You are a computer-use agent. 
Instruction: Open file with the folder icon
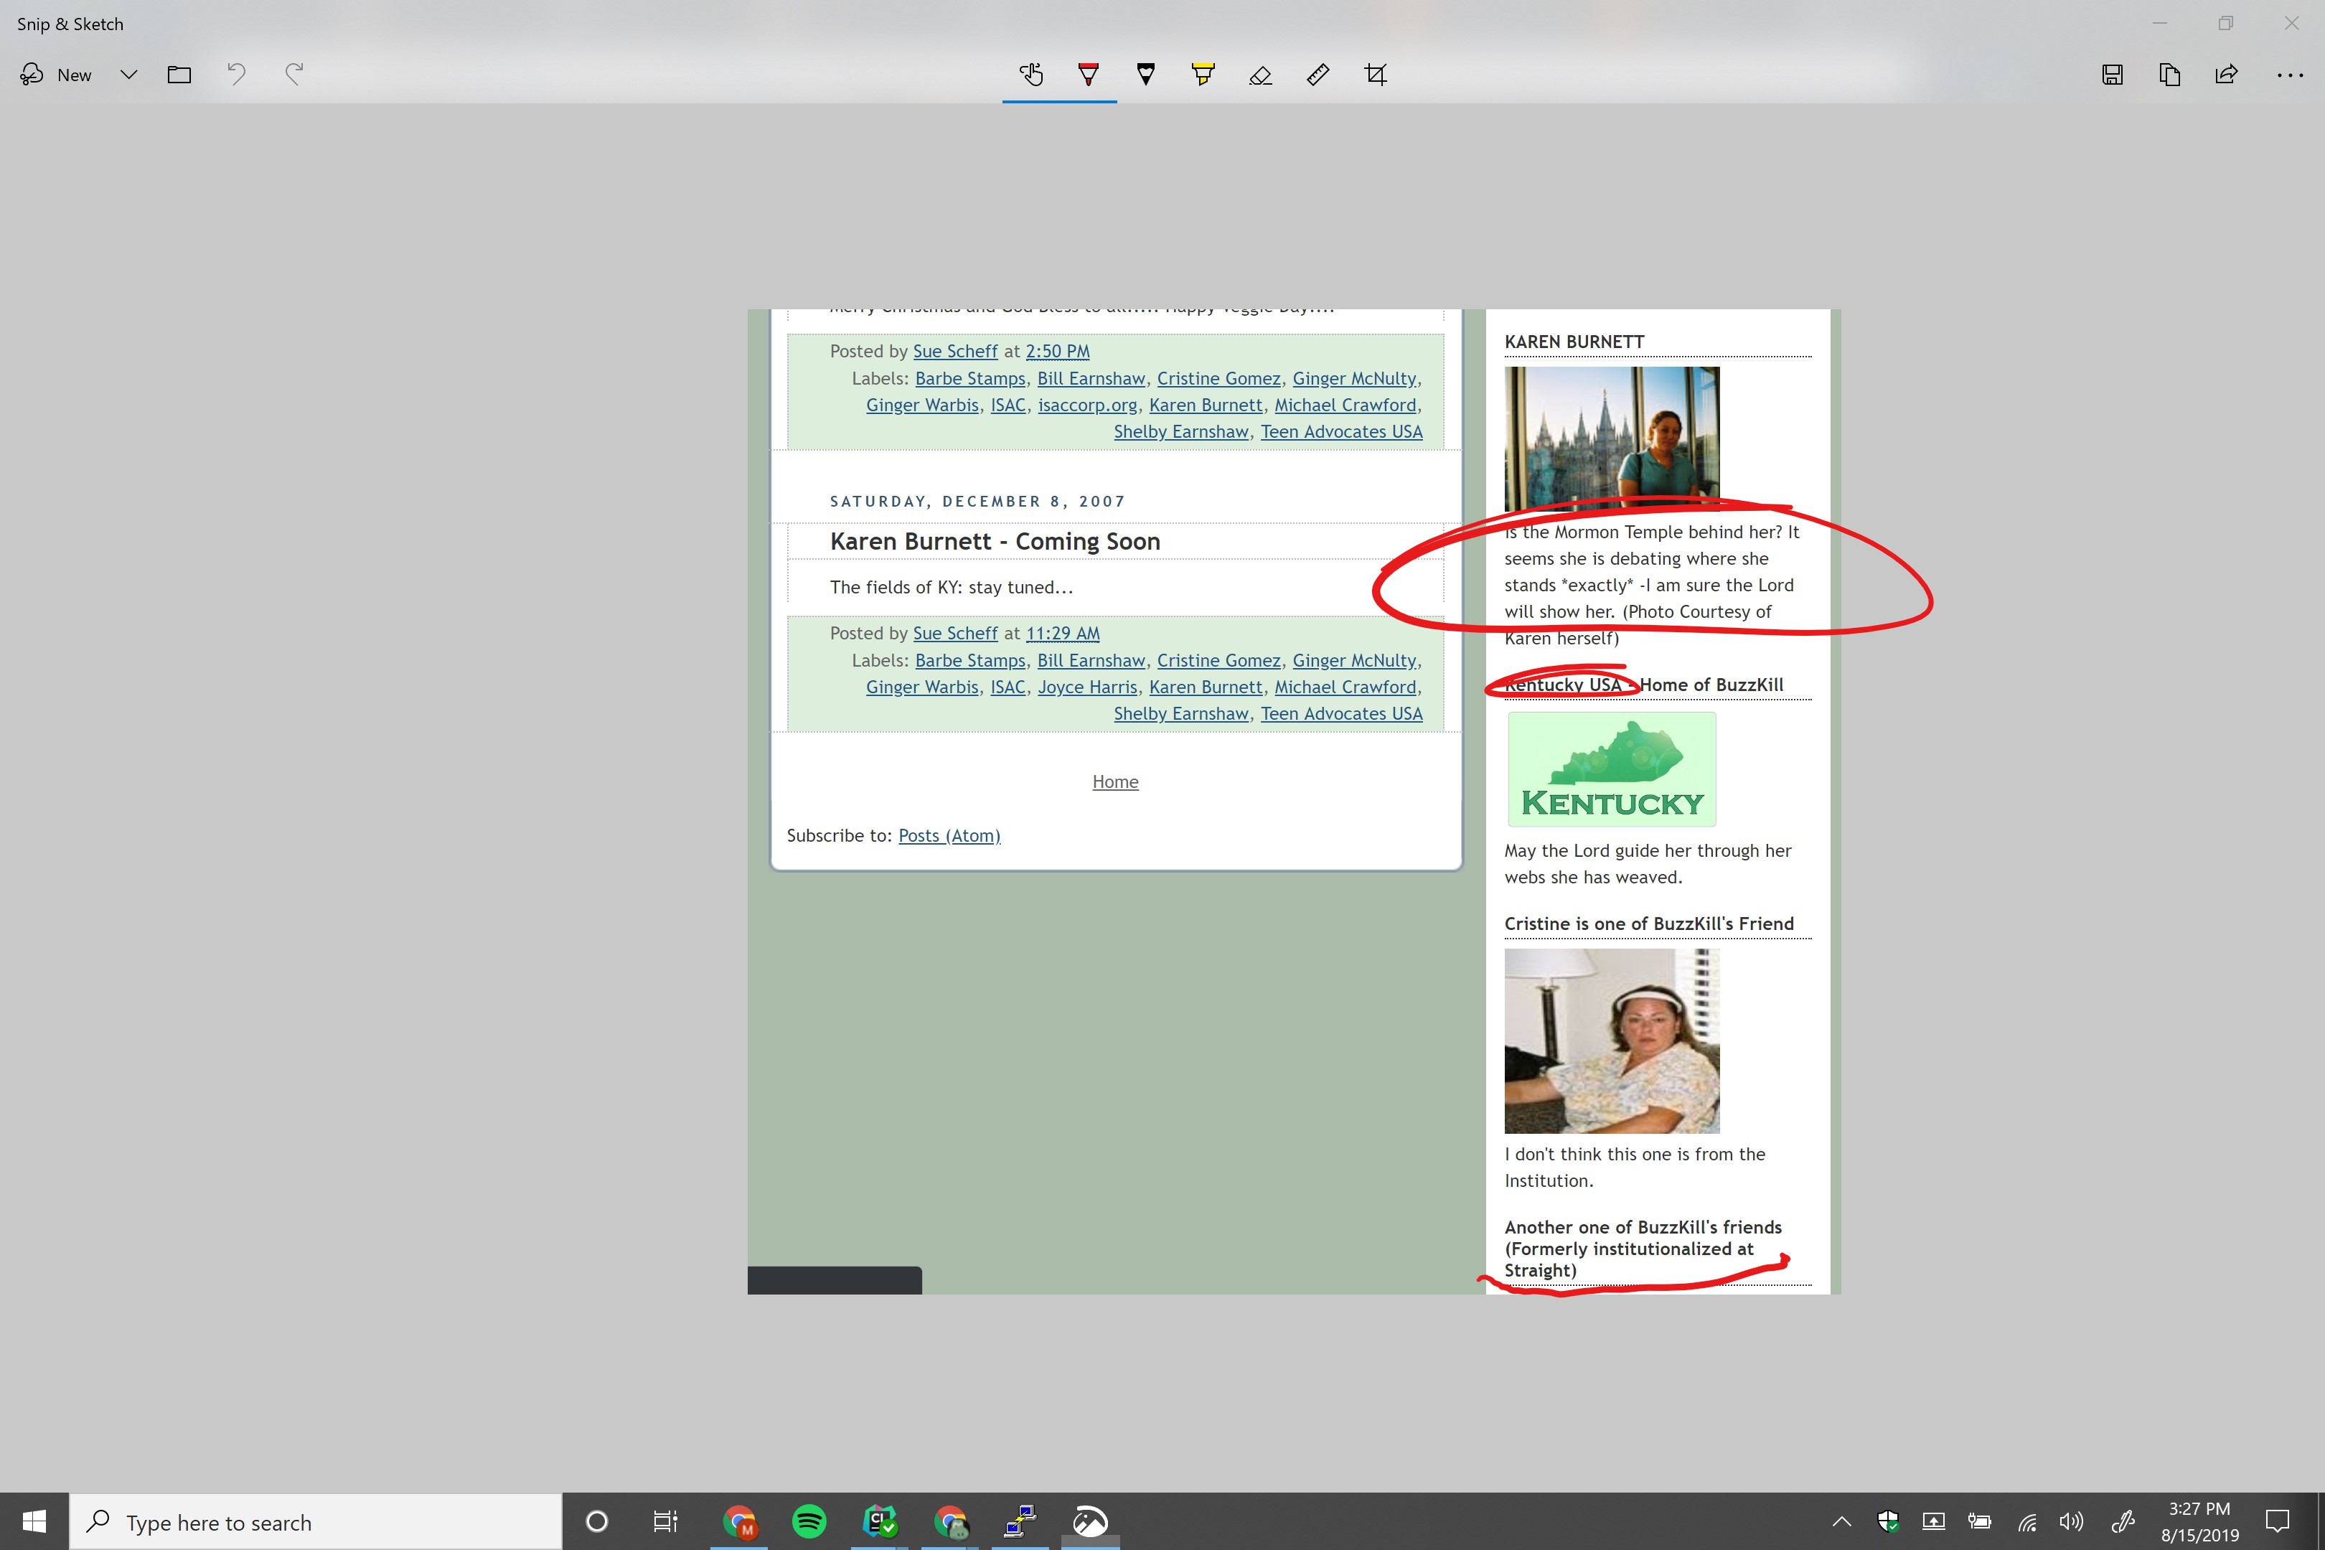[179, 74]
